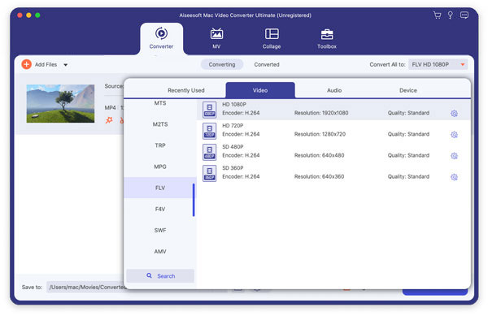Open settings gear for SD 360P preset
The height and width of the screenshot is (316, 488).
(x=454, y=177)
